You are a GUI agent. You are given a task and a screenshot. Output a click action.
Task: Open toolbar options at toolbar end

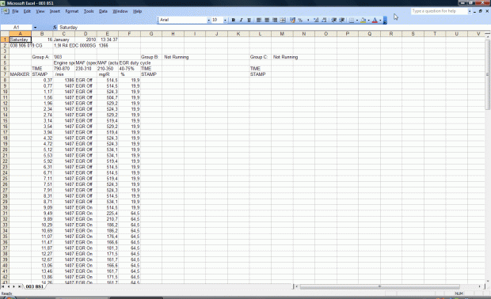point(385,20)
